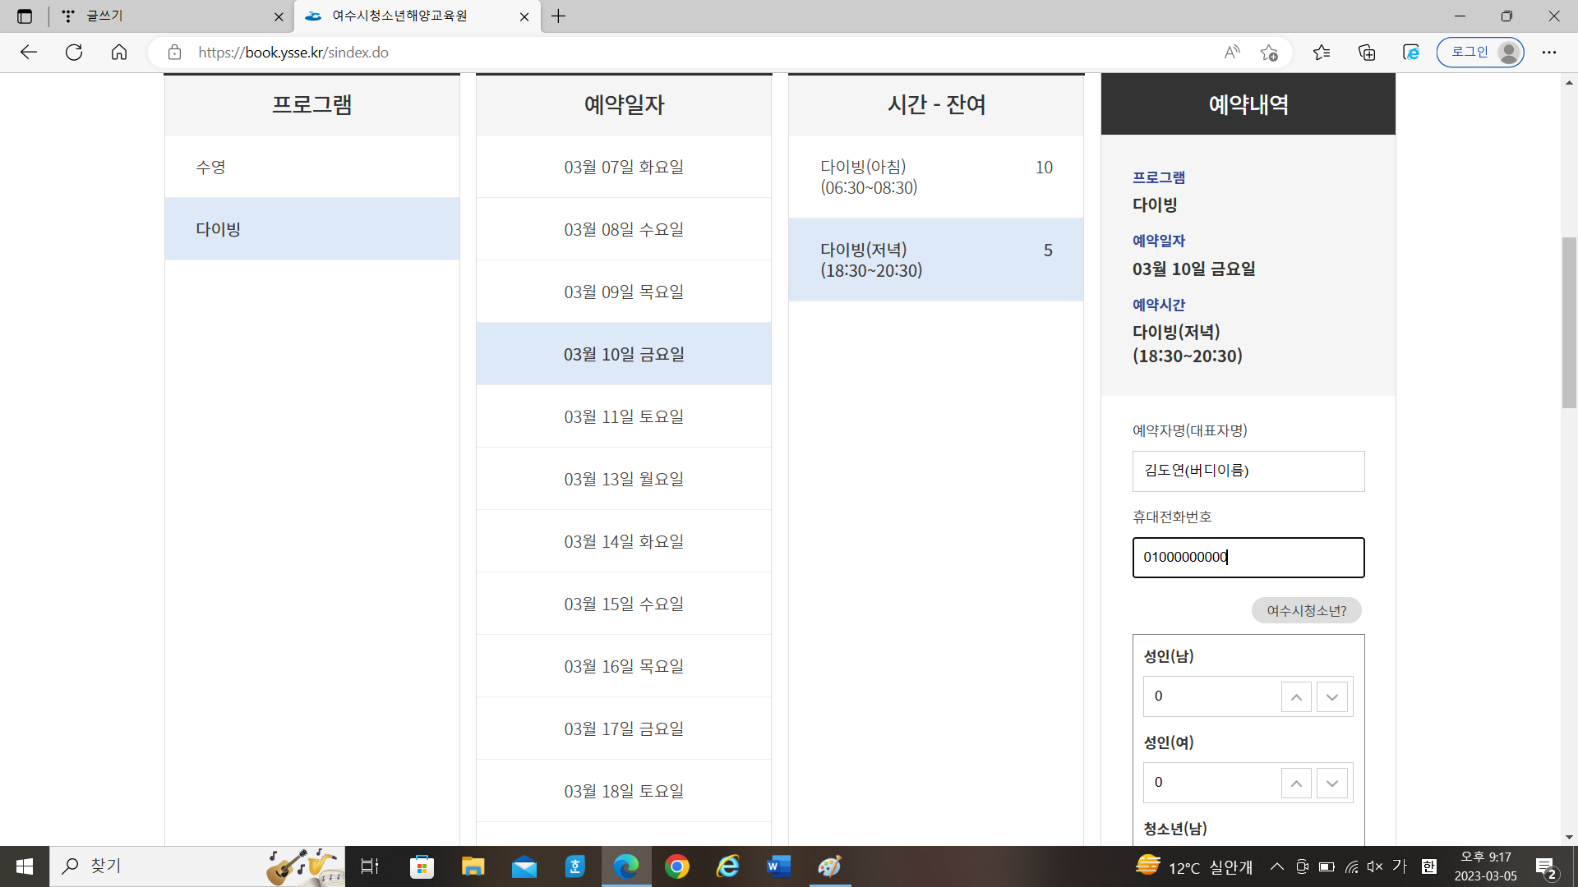Open browser Settings and more menu
The width and height of the screenshot is (1578, 887).
click(1549, 53)
